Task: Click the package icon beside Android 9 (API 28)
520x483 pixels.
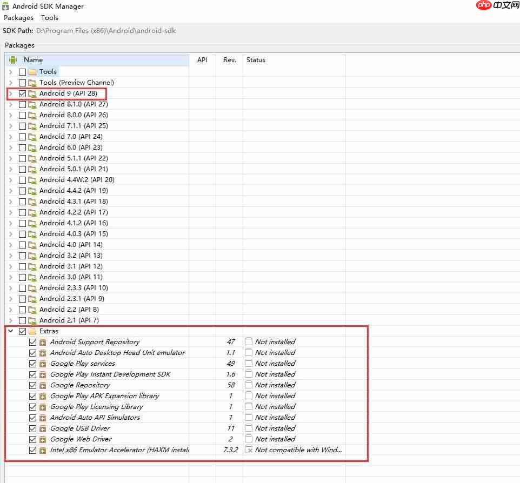Action: (x=31, y=93)
